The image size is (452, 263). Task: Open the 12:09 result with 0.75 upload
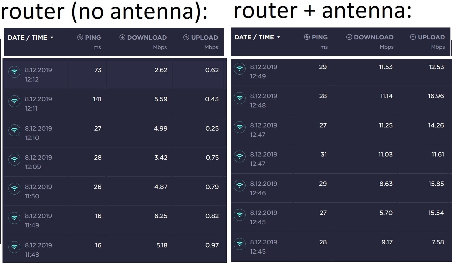point(115,162)
